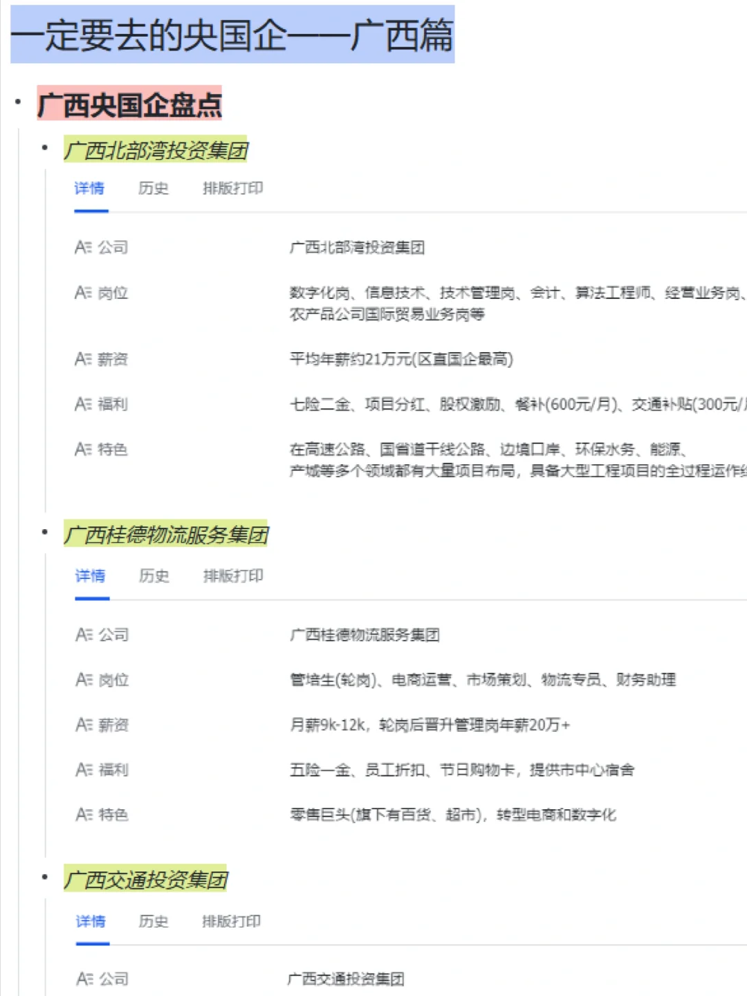Select 详情 tab under 广西交通投资集团
The height and width of the screenshot is (996, 747).
click(91, 921)
